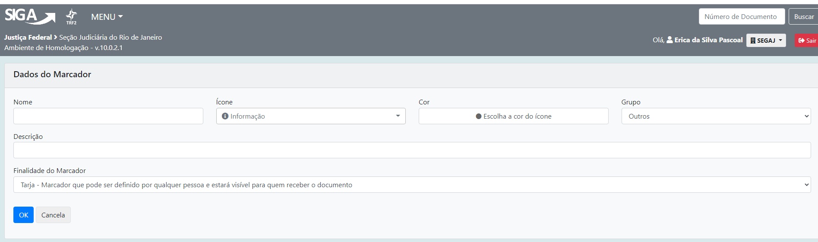This screenshot has width=818, height=242.
Task: Open the MENU dropdown
Action: (107, 17)
